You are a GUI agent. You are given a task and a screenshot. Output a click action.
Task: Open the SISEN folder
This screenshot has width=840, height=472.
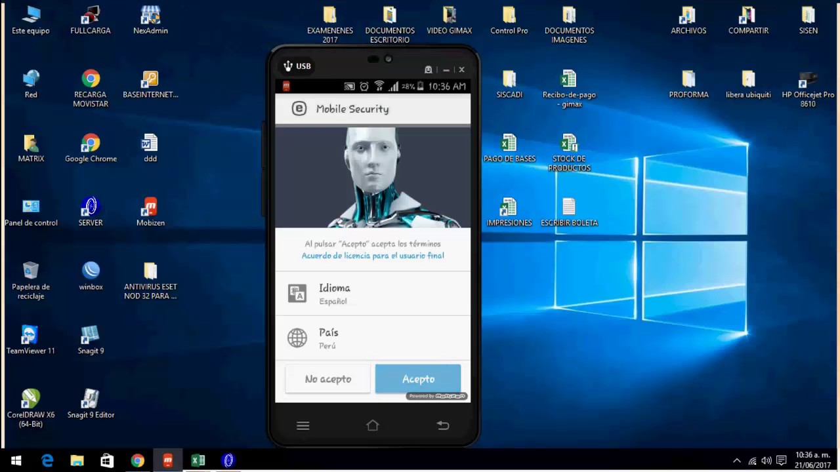(x=808, y=21)
